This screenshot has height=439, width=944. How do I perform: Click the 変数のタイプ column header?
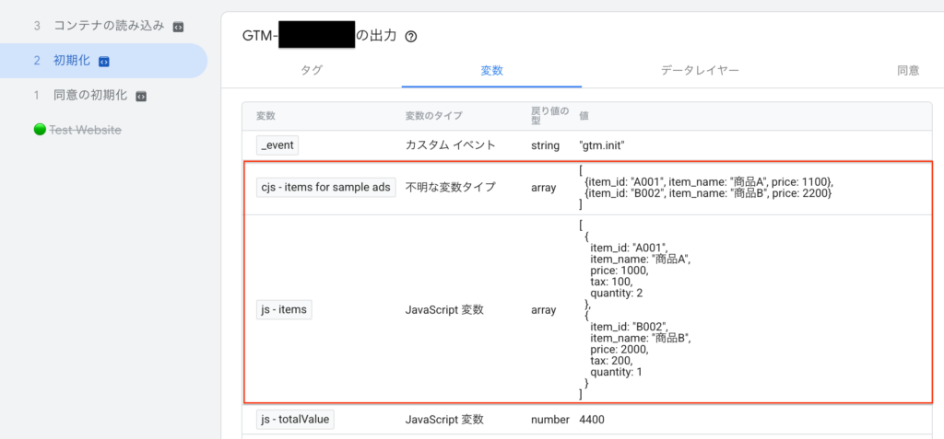[x=433, y=116]
